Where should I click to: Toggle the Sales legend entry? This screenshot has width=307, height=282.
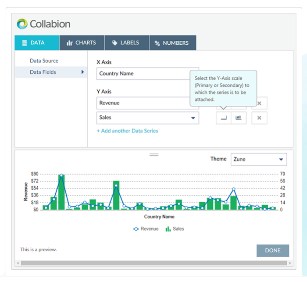click(x=175, y=229)
